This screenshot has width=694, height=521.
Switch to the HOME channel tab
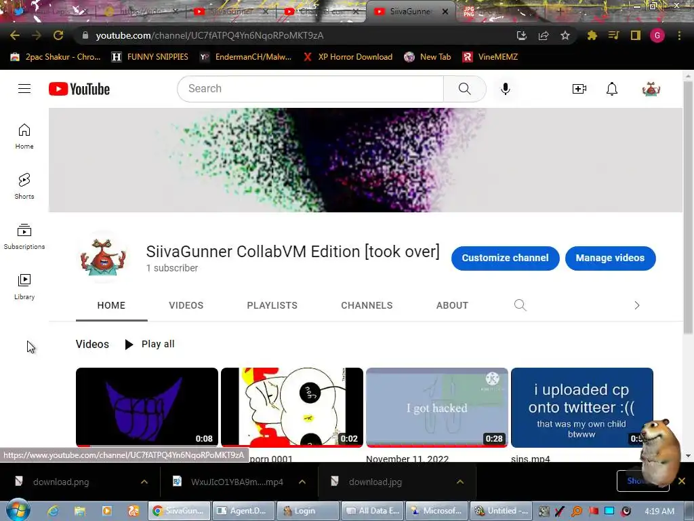112,305
